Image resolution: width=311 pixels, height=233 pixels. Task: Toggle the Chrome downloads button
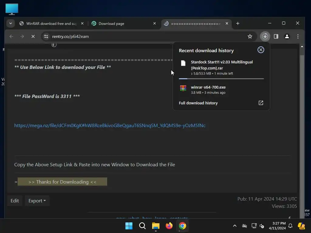[x=265, y=36]
